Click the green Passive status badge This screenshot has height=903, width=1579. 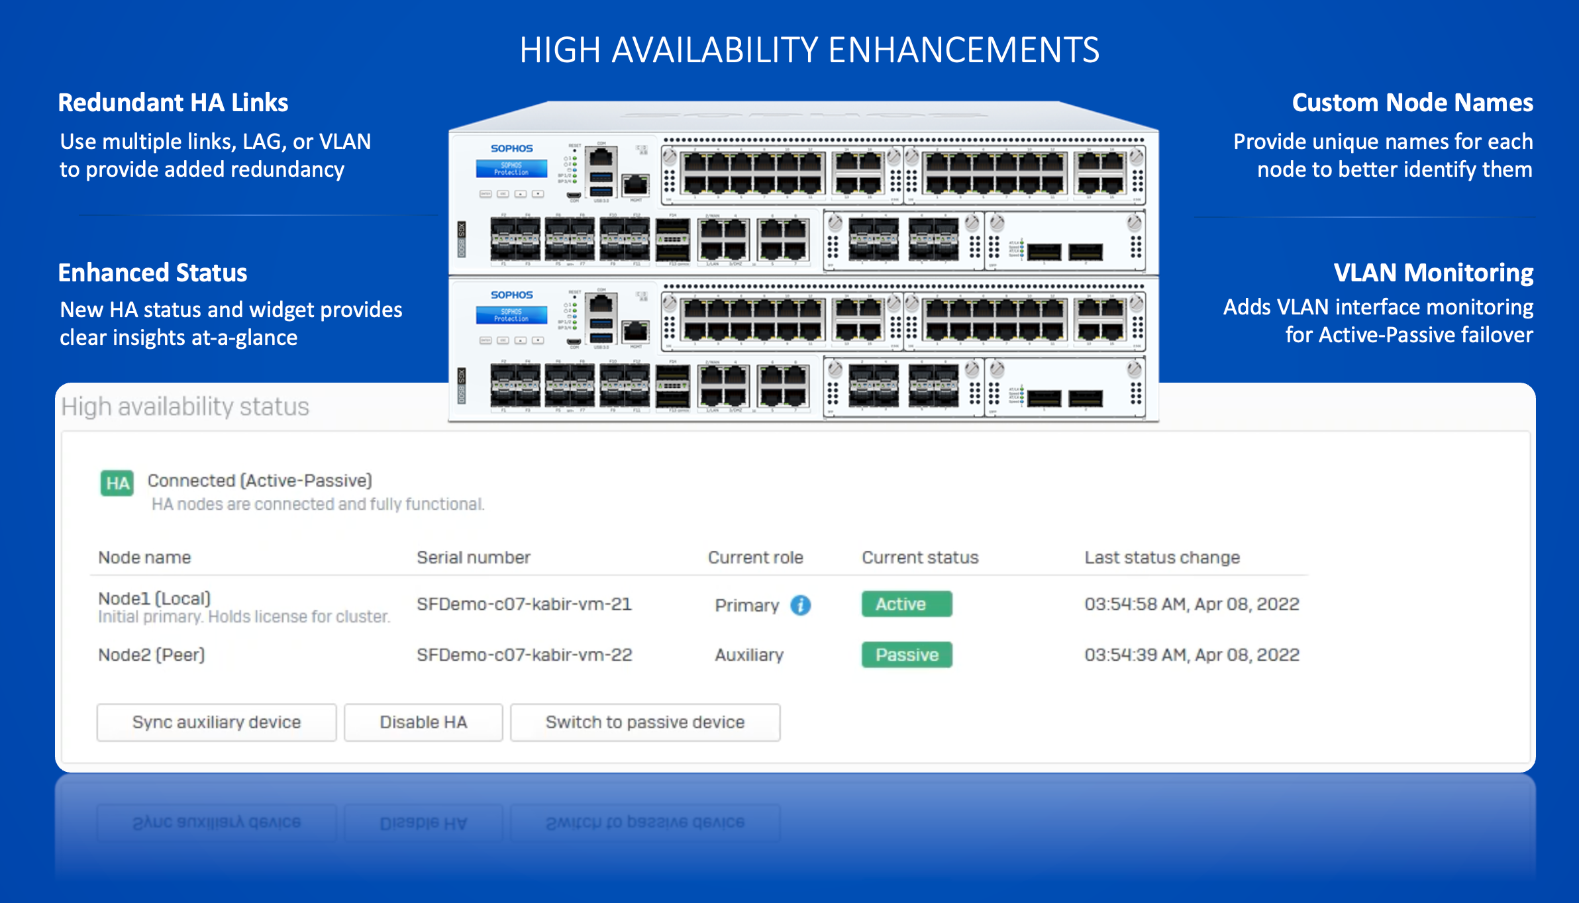click(x=906, y=655)
